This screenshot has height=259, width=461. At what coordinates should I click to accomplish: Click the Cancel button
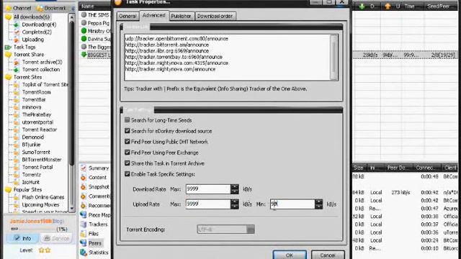click(328, 255)
